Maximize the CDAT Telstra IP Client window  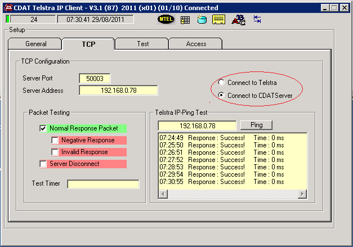coord(334,8)
